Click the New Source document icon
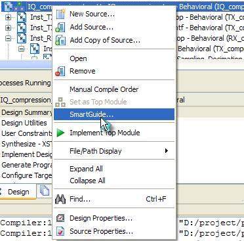This screenshot has width=244, height=241. [x=60, y=14]
